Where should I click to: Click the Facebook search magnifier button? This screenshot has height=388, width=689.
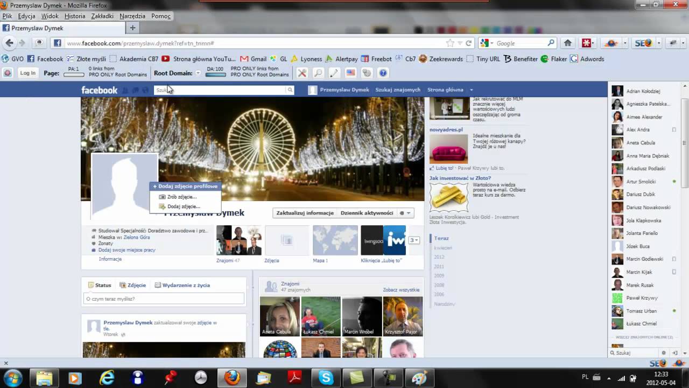tap(290, 90)
